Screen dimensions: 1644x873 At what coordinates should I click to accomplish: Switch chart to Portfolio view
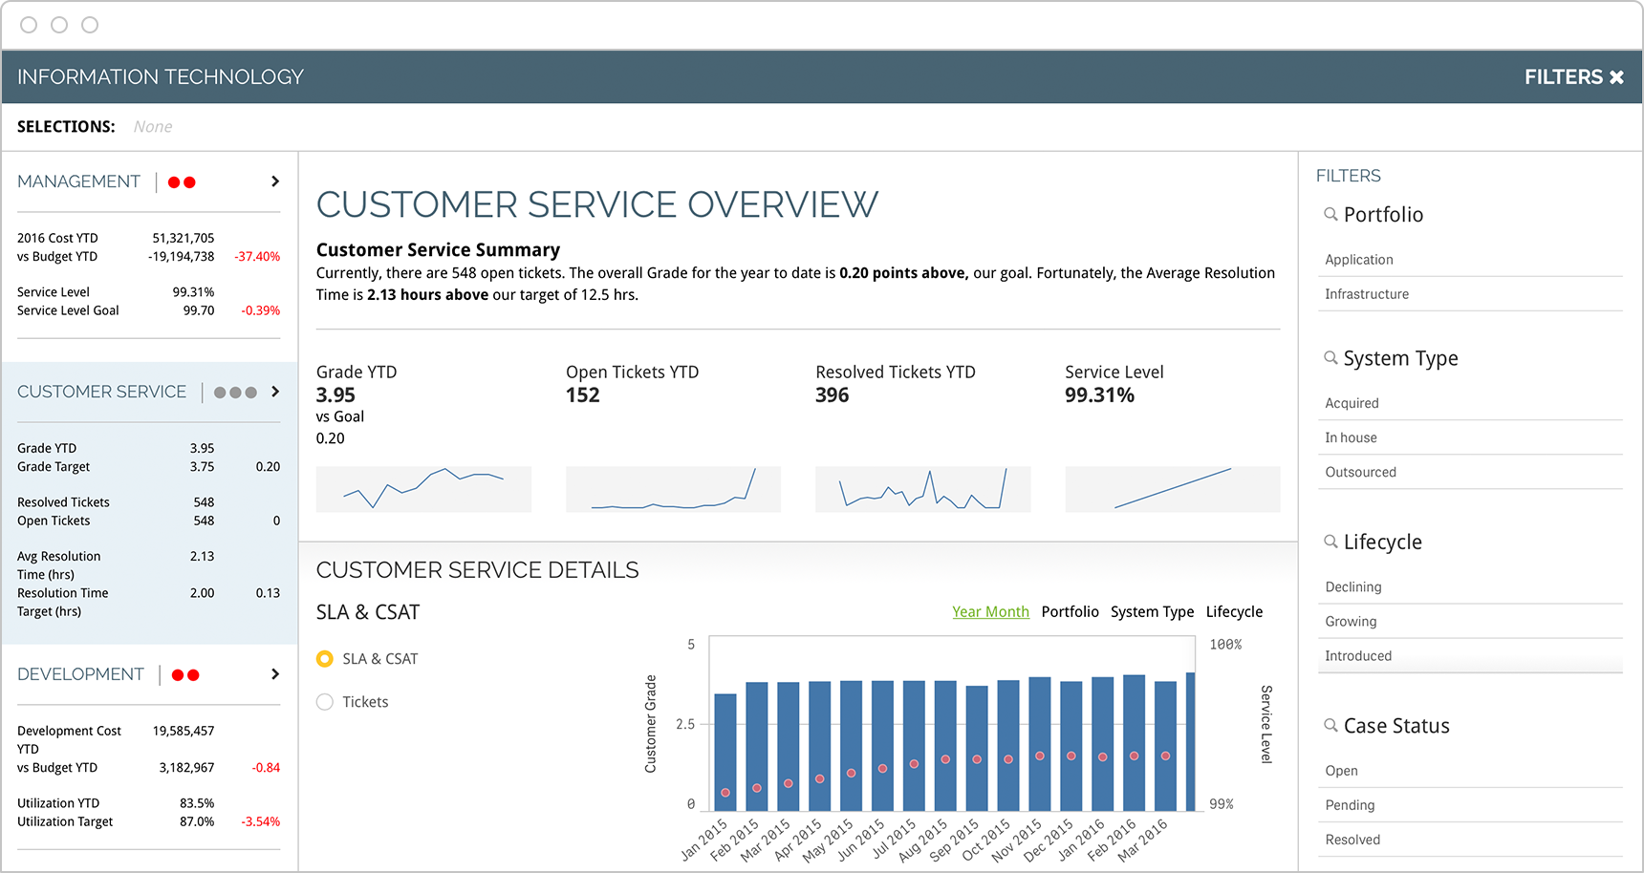pos(1071,612)
